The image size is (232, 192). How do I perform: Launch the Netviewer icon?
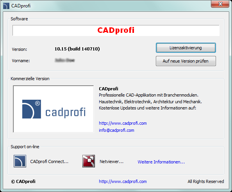(x=89, y=161)
